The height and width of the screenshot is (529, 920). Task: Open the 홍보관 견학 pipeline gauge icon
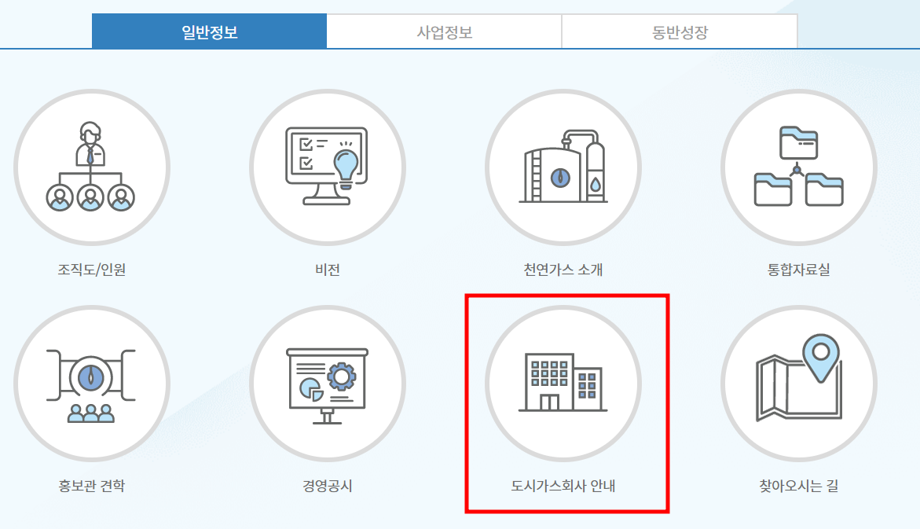click(x=92, y=384)
